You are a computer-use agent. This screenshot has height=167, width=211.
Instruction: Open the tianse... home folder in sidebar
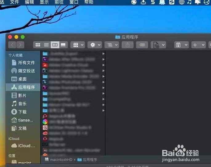tap(22, 120)
